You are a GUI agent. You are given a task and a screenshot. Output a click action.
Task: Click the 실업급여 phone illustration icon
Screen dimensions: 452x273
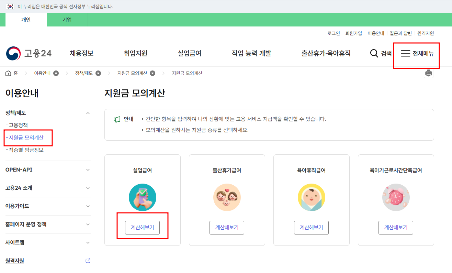coord(142,197)
